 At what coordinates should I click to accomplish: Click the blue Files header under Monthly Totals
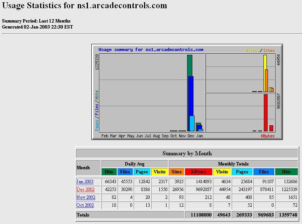pyautogui.click(x=264, y=172)
